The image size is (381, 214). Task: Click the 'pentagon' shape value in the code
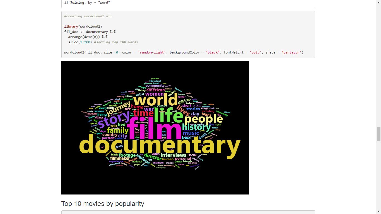pyautogui.click(x=291, y=52)
